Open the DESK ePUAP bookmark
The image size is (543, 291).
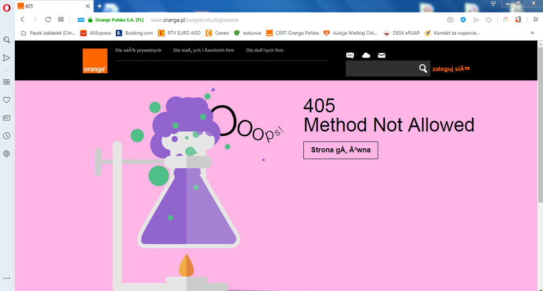coord(402,33)
